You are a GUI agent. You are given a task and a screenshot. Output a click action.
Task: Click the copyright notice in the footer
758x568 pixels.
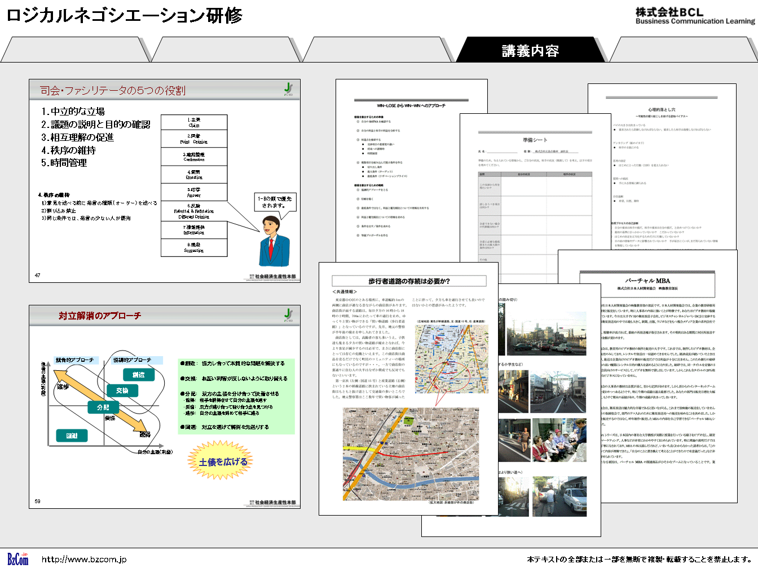click(640, 560)
